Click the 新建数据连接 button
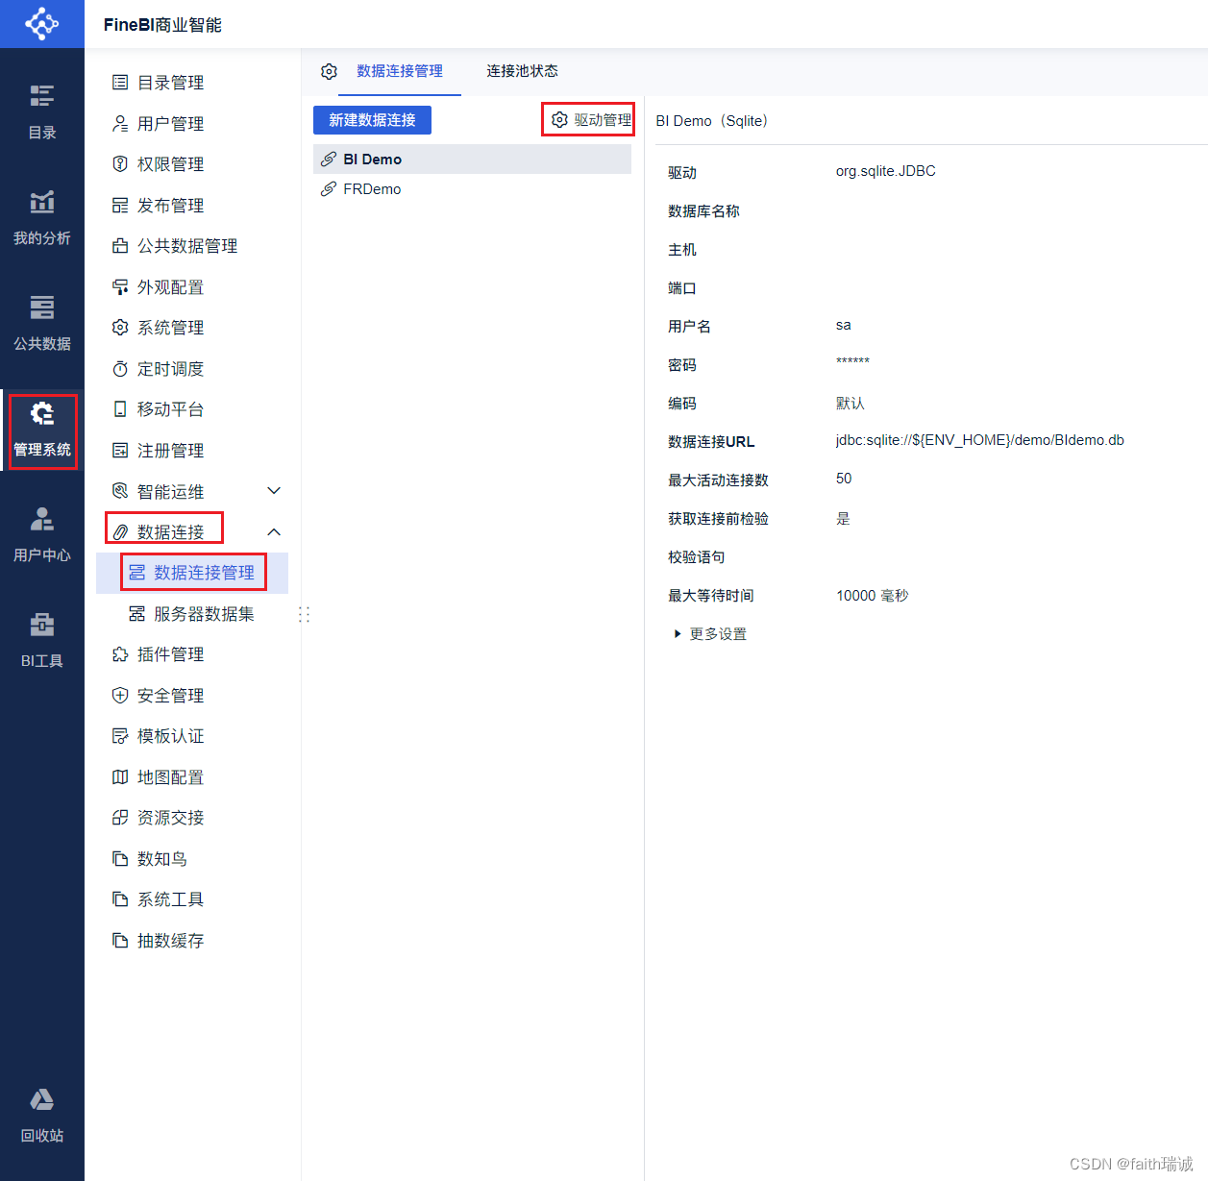The width and height of the screenshot is (1208, 1181). click(372, 120)
